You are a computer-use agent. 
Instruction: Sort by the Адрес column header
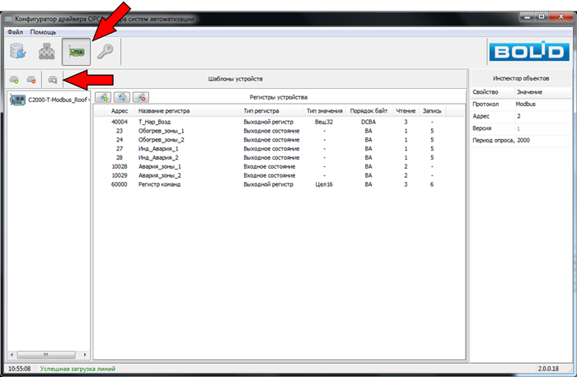[x=120, y=110]
